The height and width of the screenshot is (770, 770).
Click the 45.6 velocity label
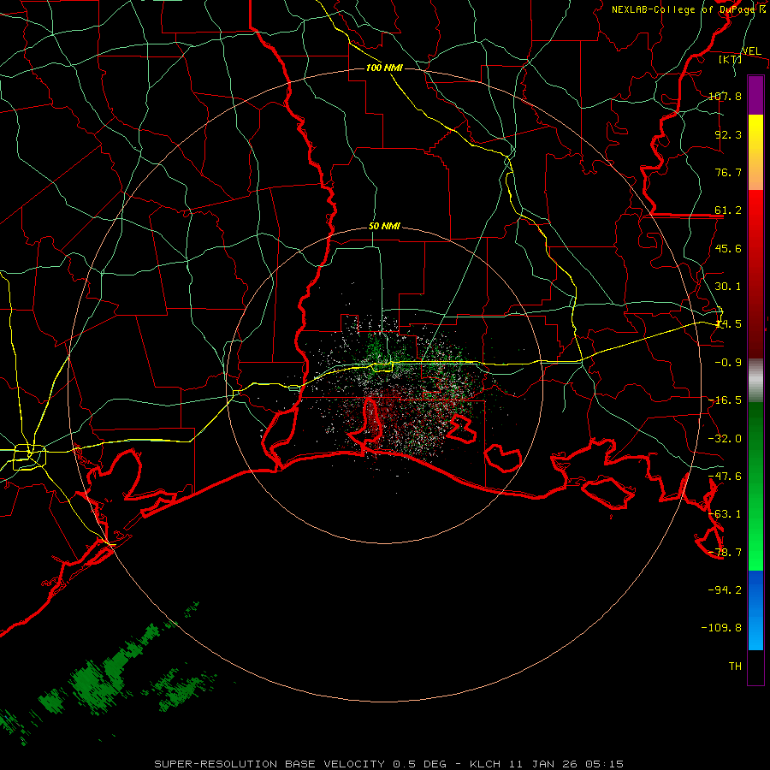coord(728,248)
